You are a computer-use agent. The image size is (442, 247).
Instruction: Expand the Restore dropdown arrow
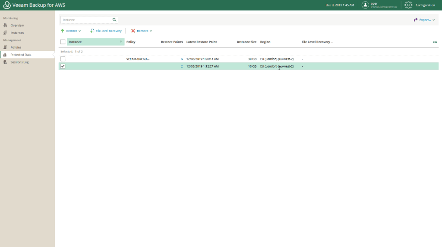[80, 31]
